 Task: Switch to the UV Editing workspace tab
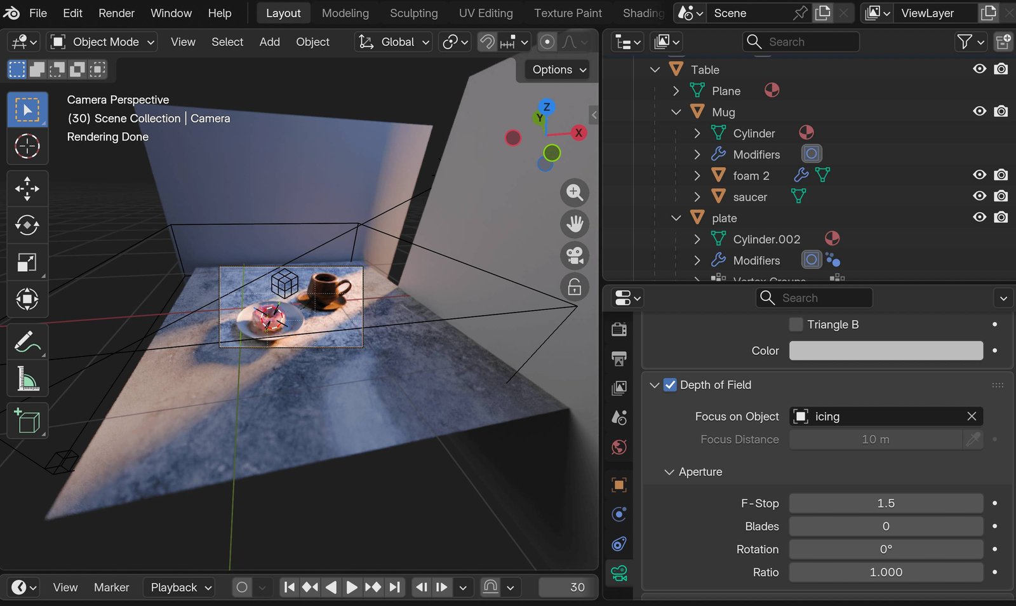point(486,13)
